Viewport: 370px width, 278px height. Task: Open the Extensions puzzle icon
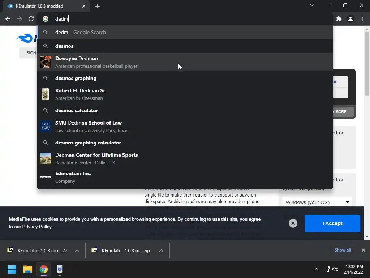point(339,19)
